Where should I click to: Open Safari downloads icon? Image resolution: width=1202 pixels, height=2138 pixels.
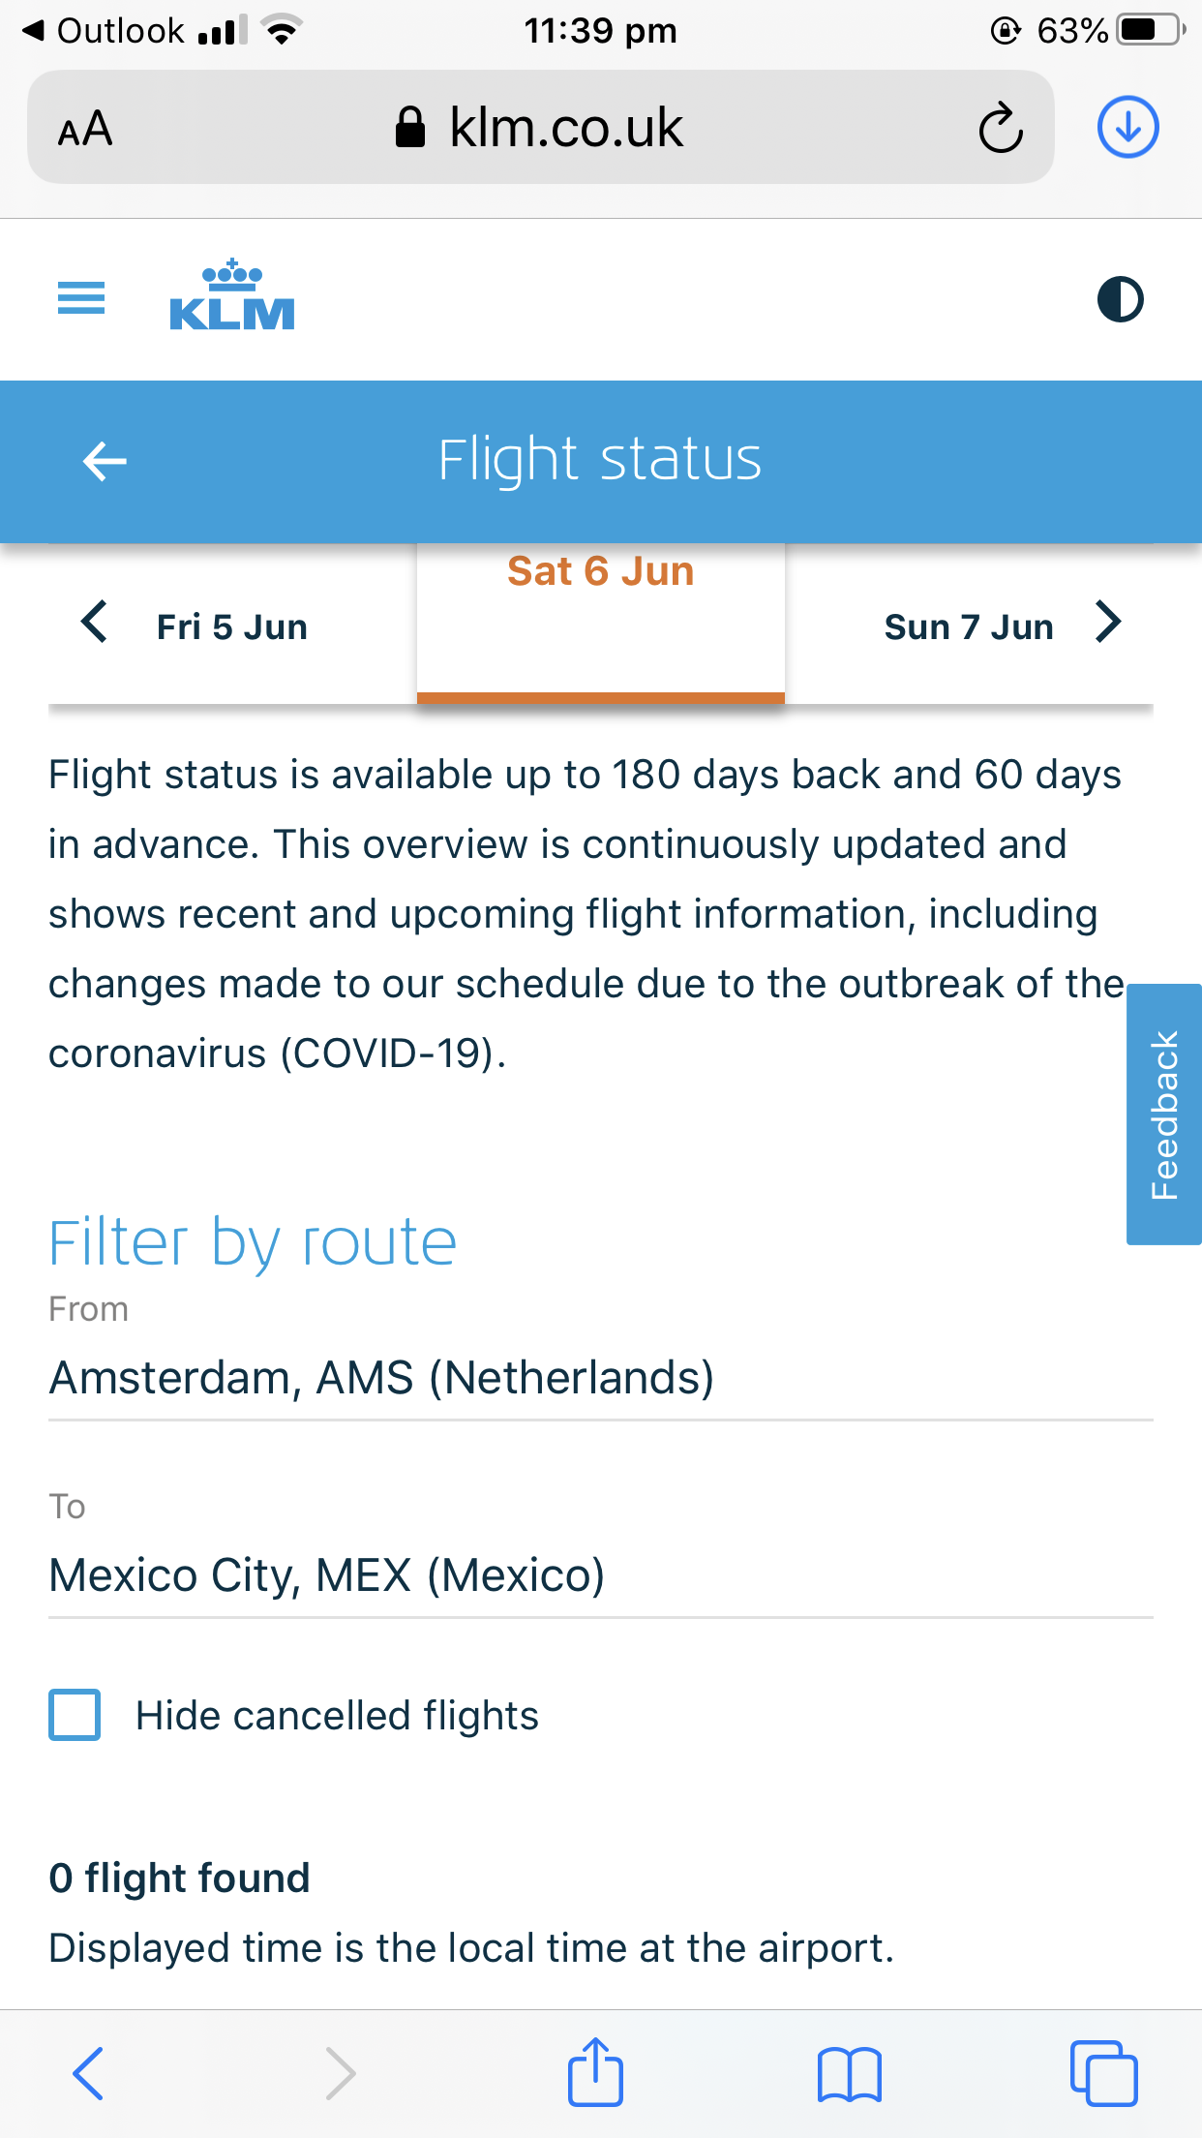pos(1127,127)
